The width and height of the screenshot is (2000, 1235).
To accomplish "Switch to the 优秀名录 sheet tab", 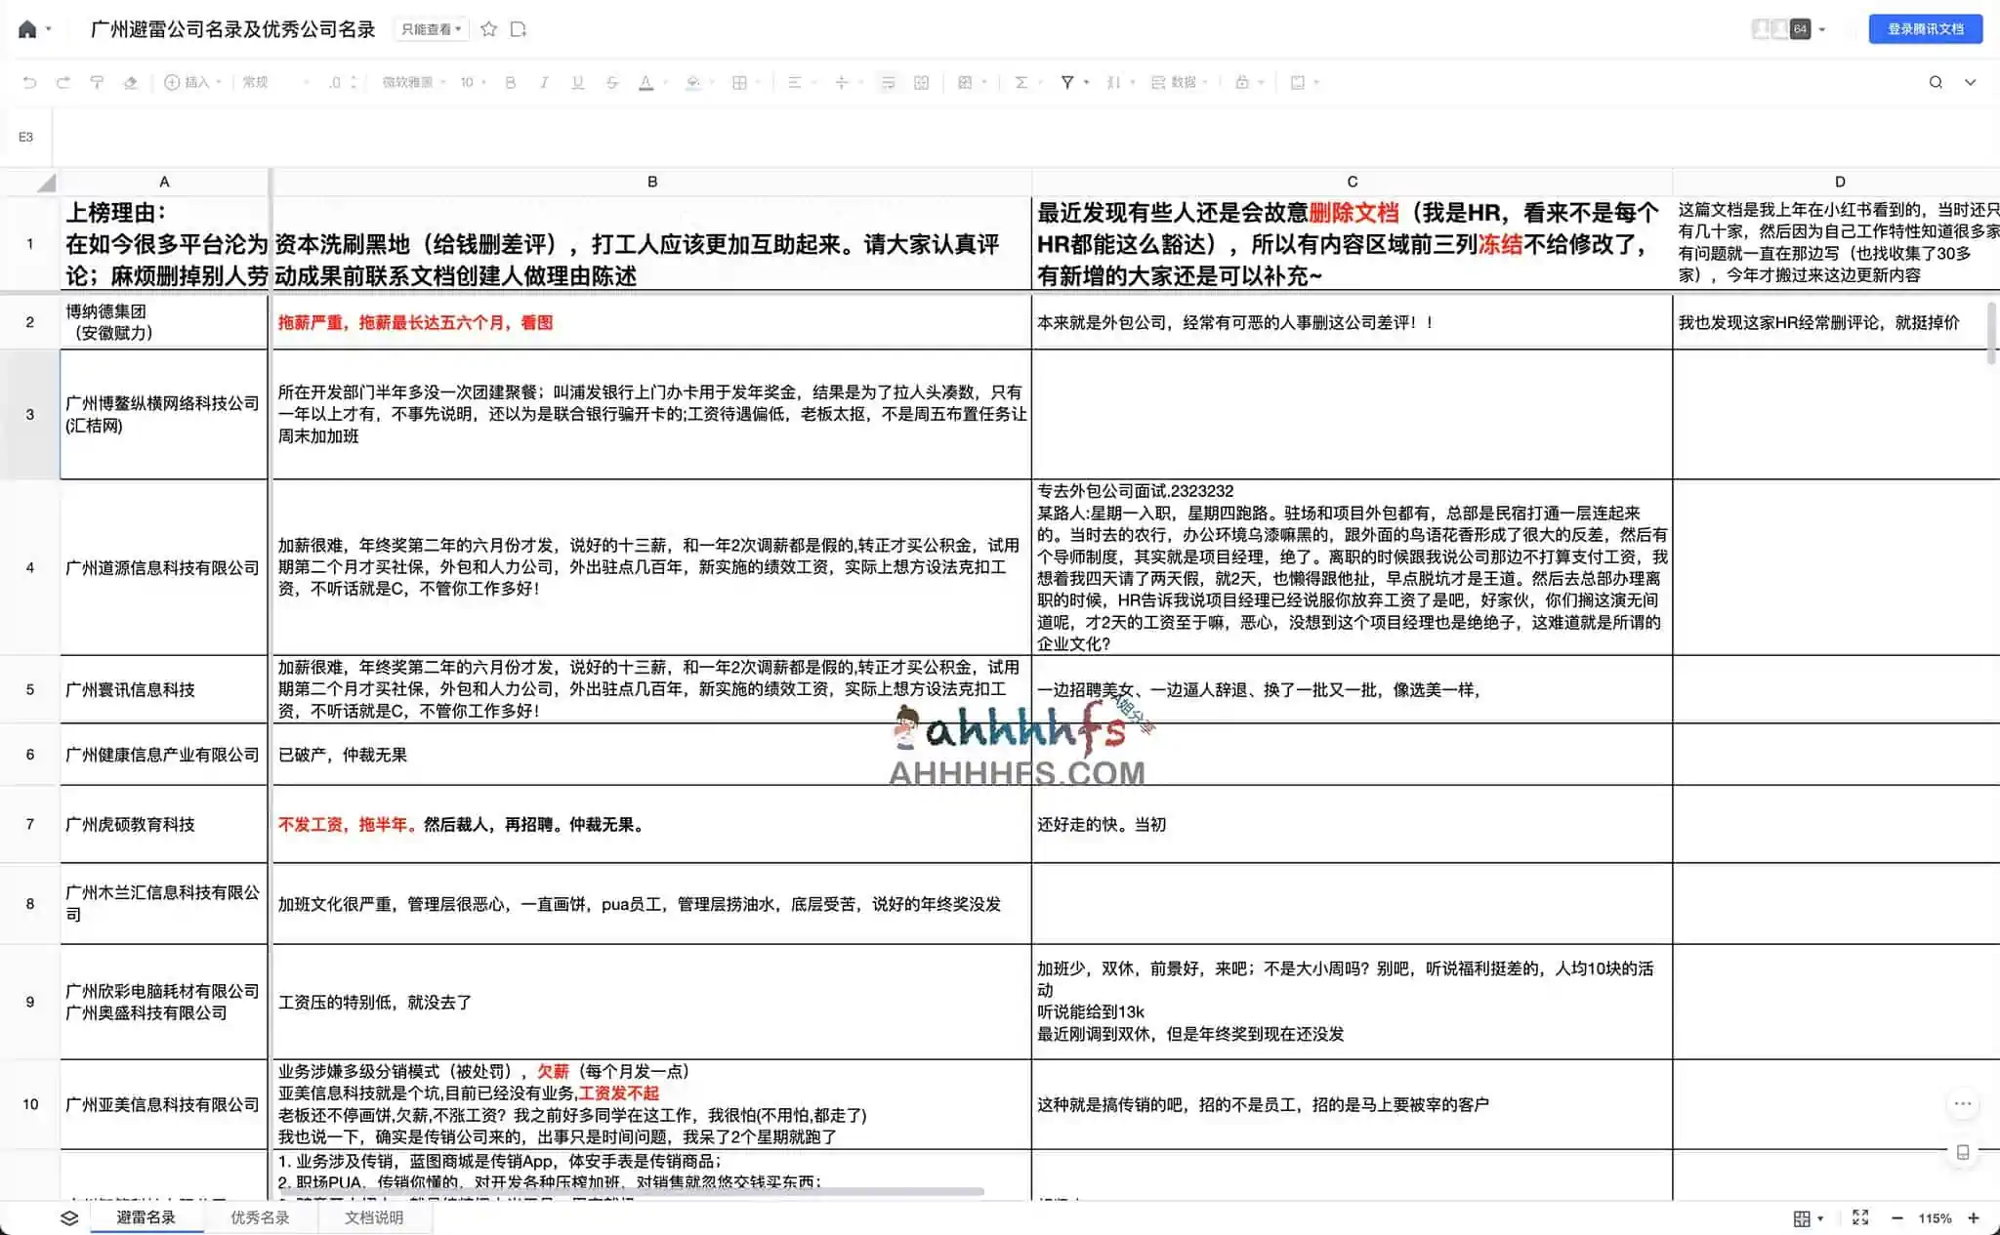I will [260, 1217].
